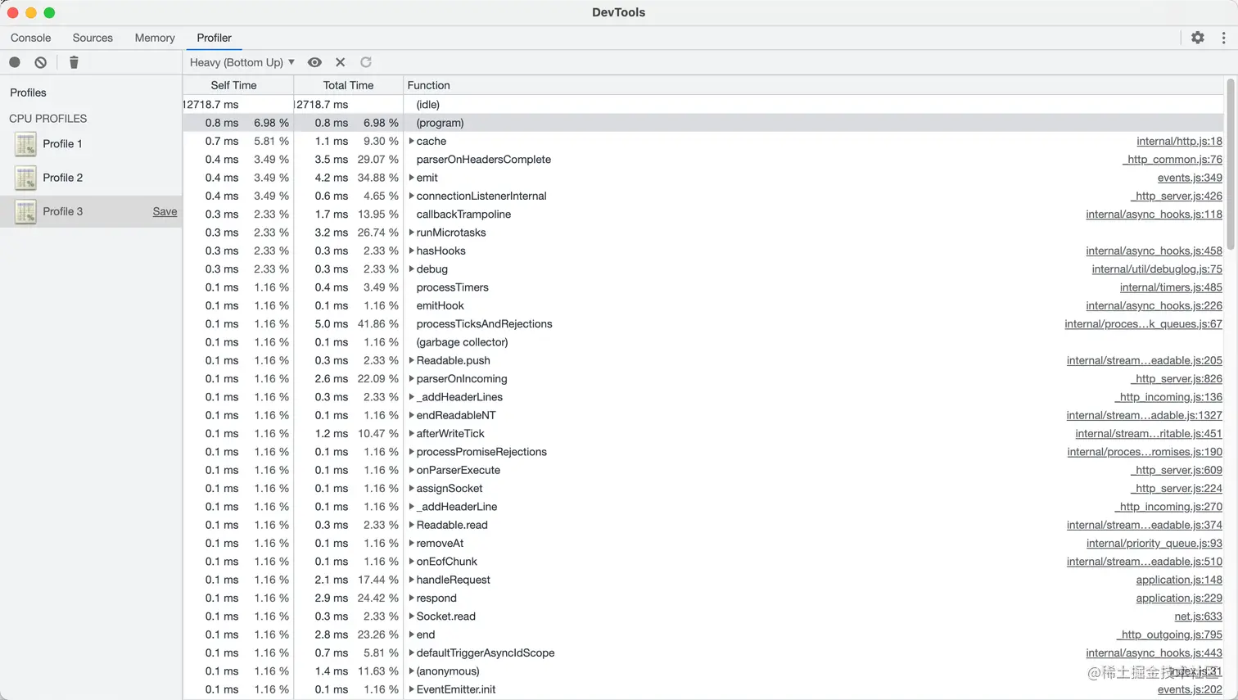1238x700 pixels.
Task: Open the _http_common.js:76 source link
Action: tap(1173, 160)
